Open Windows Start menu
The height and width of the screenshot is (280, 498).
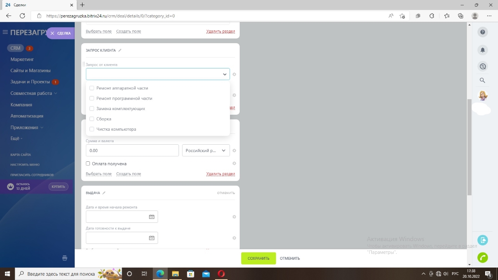pos(7,274)
